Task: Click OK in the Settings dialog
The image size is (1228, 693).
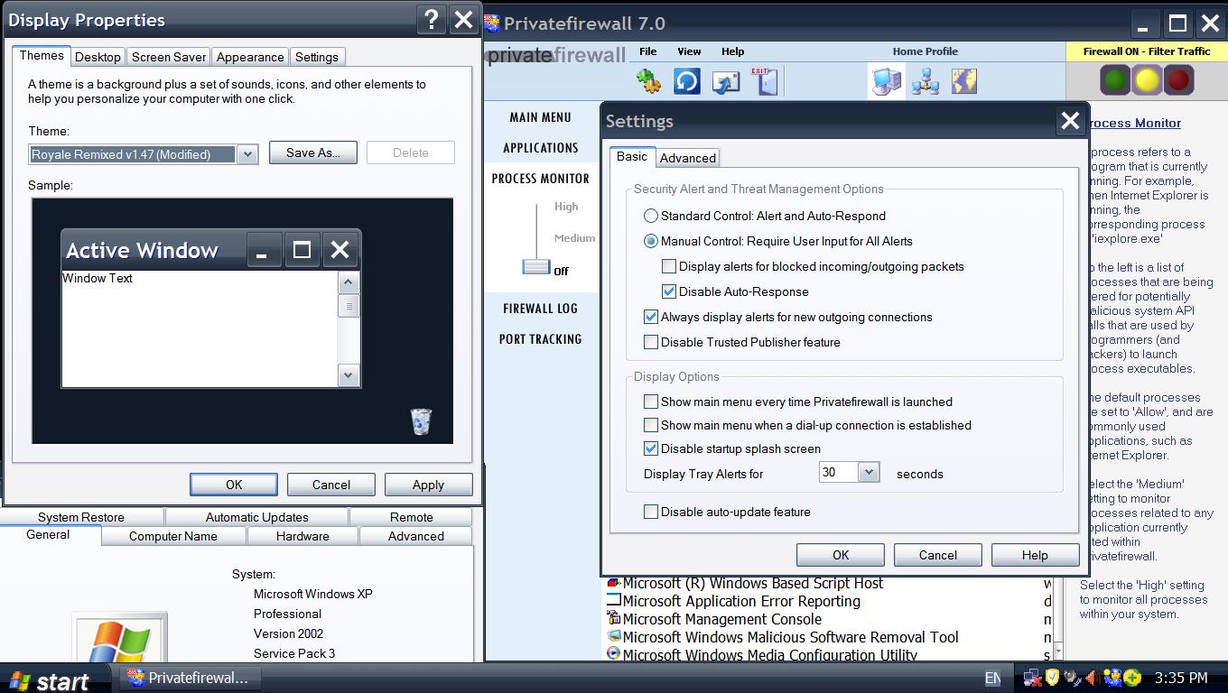Action: click(841, 555)
